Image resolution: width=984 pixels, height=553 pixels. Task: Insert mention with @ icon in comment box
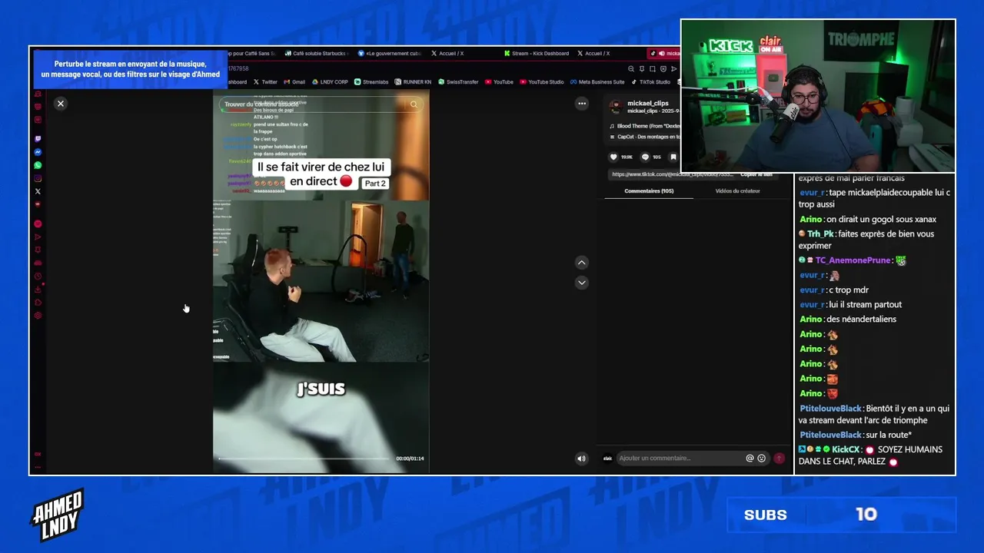pos(750,459)
